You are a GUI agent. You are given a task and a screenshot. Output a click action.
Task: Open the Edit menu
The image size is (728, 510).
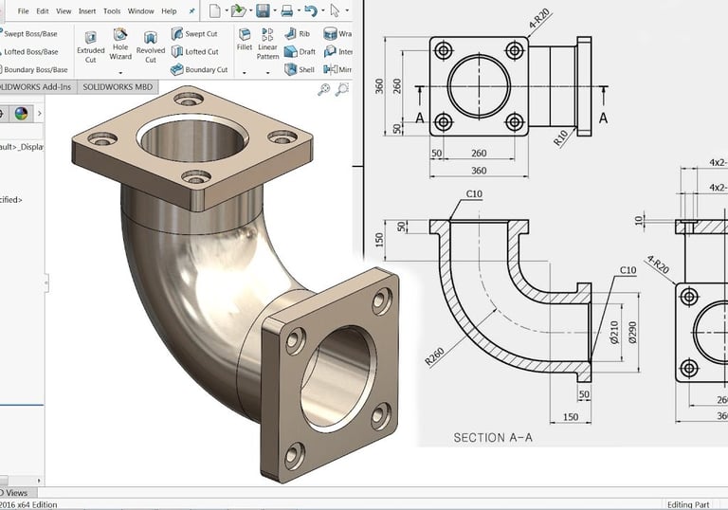click(43, 11)
